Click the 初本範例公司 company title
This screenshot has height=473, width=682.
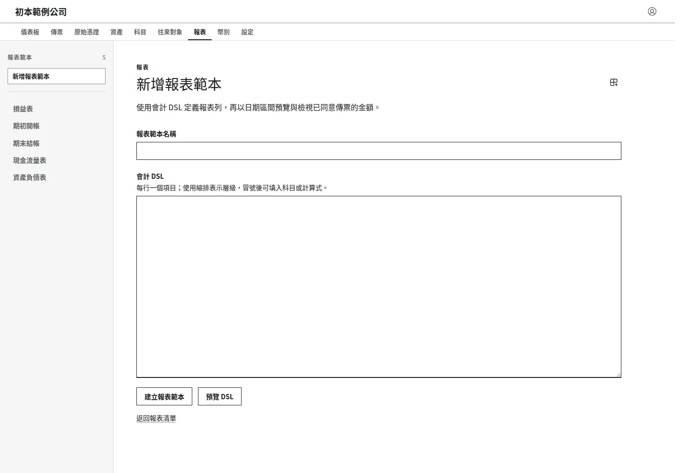pos(41,12)
